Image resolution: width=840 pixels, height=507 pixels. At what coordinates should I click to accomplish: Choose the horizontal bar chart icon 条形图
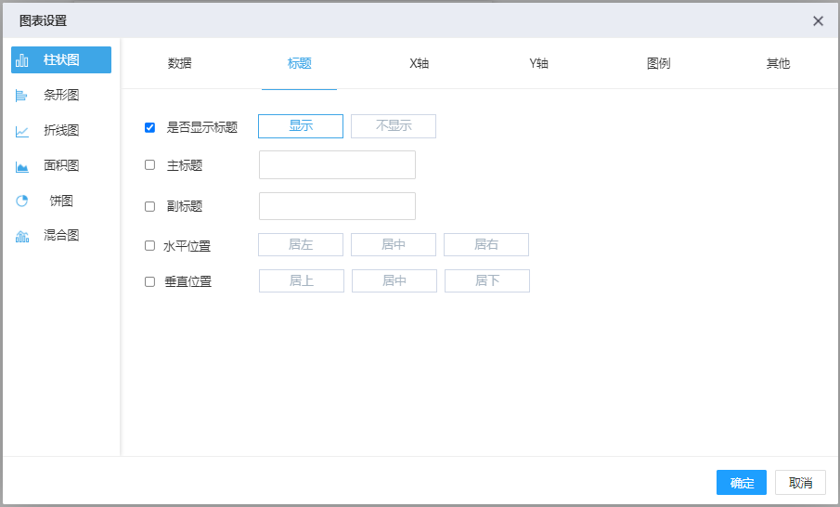tap(22, 96)
